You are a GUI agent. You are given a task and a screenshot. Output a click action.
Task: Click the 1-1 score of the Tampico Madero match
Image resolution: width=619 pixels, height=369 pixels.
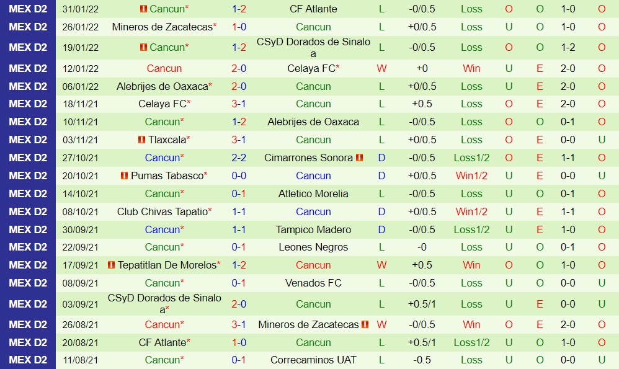click(x=239, y=229)
